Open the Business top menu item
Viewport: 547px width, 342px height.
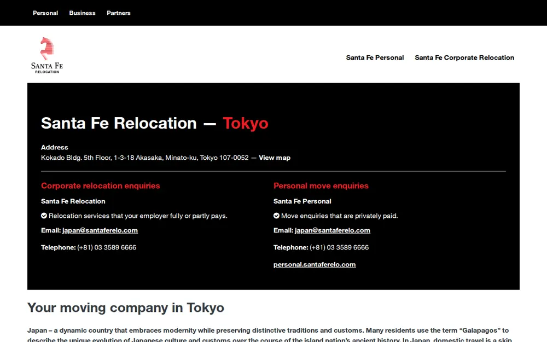point(83,13)
